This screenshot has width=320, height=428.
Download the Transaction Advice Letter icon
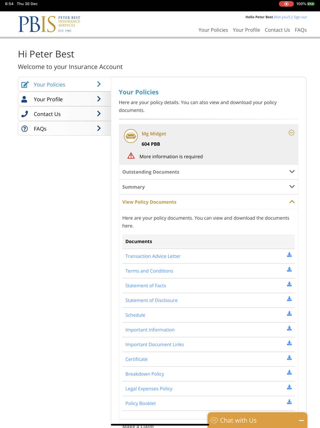pyautogui.click(x=289, y=255)
